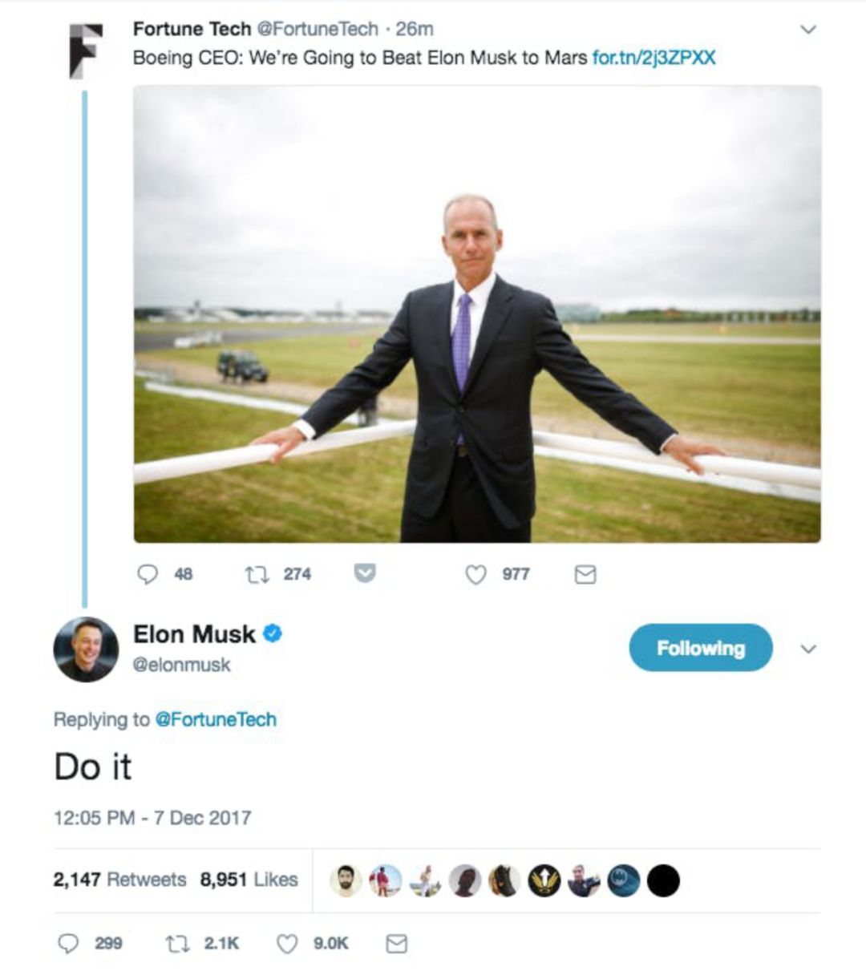View the 8,951 Likes list

[249, 880]
